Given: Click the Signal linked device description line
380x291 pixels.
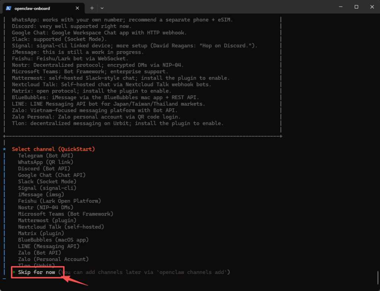Looking at the screenshot, I should pos(135,46).
